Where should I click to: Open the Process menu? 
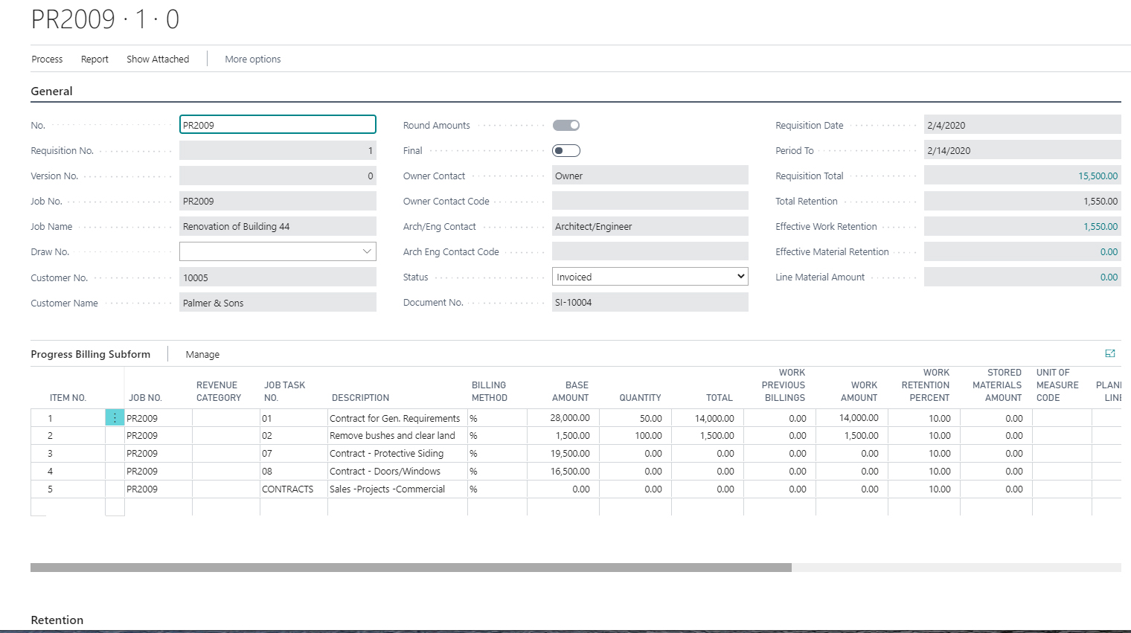pyautogui.click(x=47, y=59)
